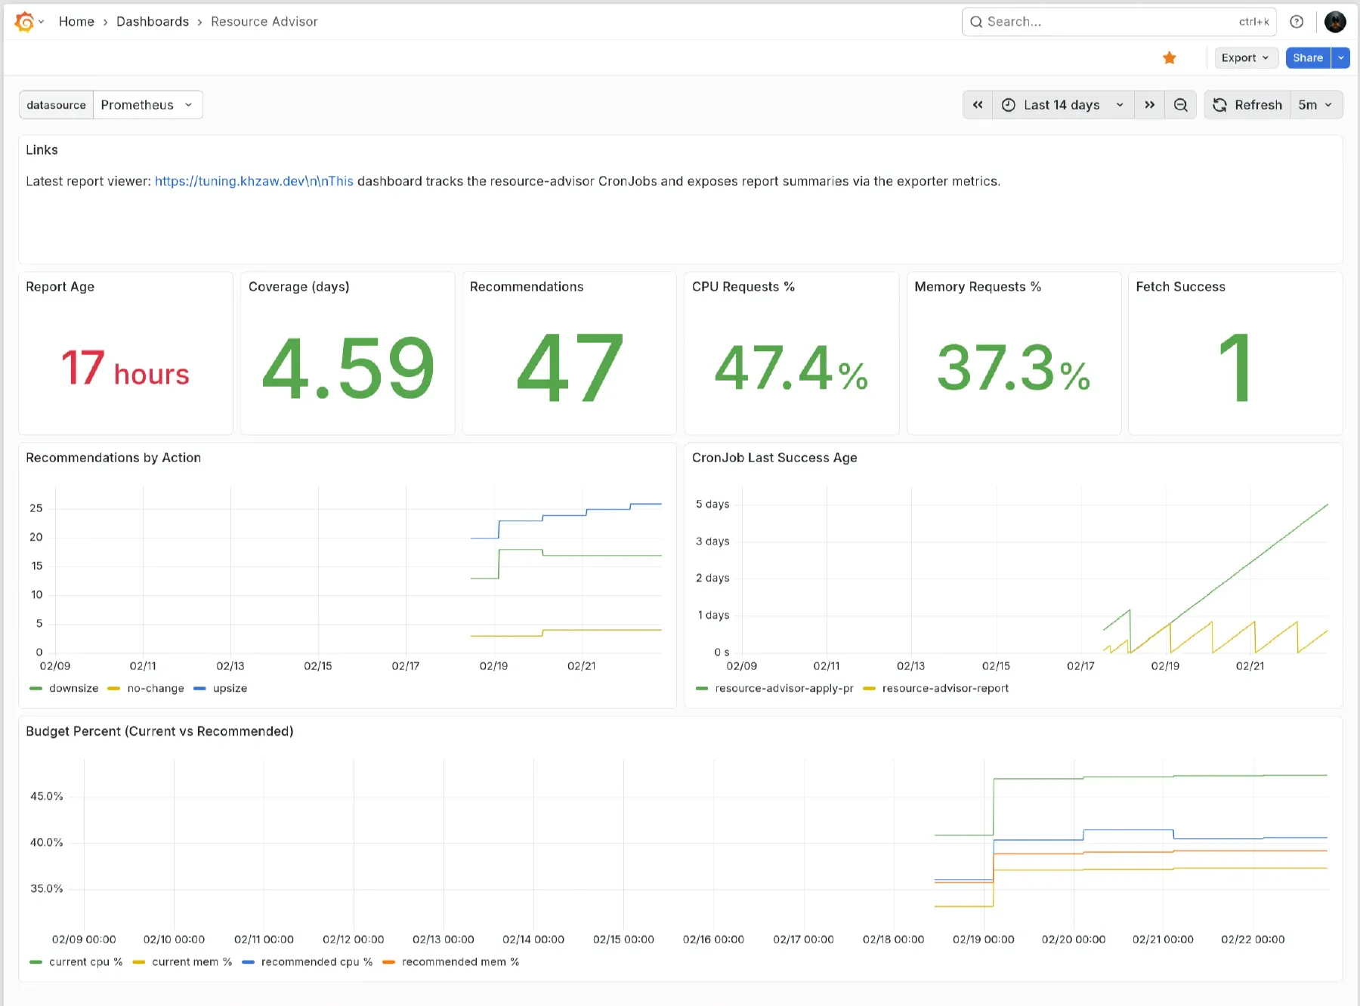Viewport: 1360px width, 1006px height.
Task: Shift time range forward with double-right chevron
Action: (1149, 105)
